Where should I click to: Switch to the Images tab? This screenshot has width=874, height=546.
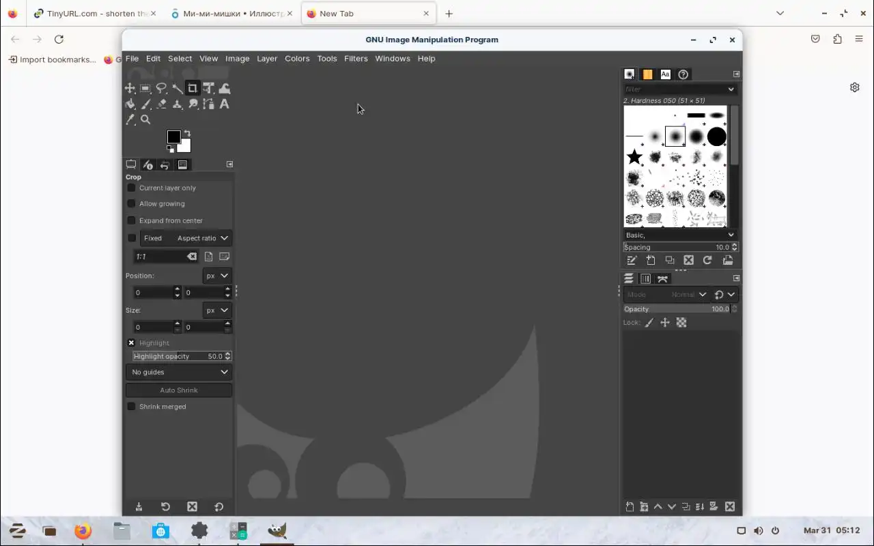coord(182,164)
